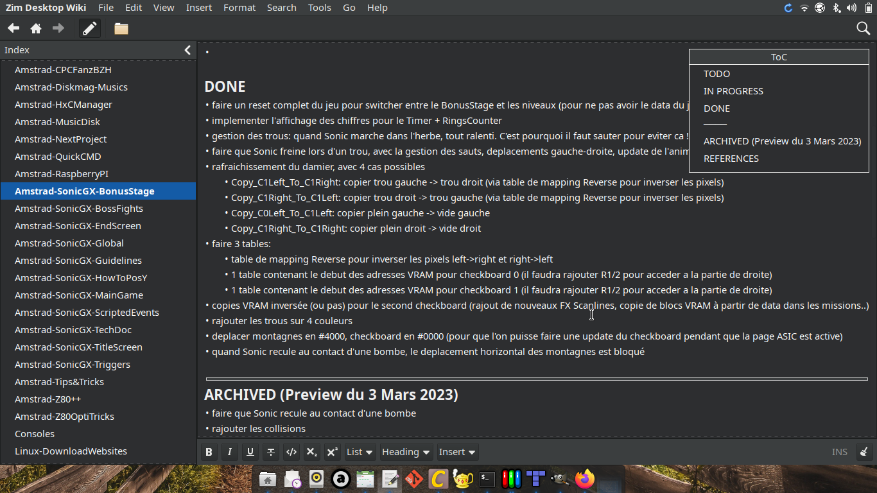Jump to ARCHIVED section in the ToC
This screenshot has height=493, width=877.
(782, 141)
